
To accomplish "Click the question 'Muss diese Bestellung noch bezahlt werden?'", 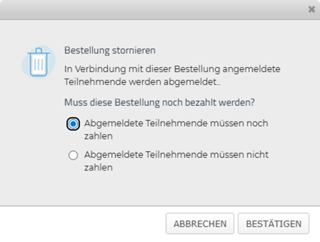I will (159, 102).
